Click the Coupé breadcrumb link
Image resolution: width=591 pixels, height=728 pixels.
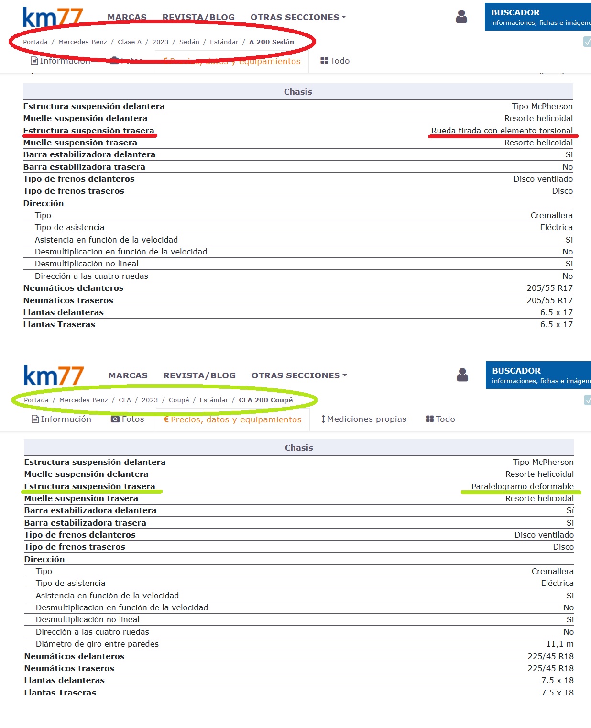pos(179,400)
